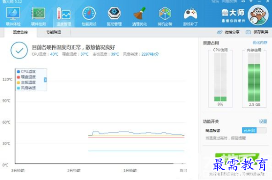Click the 硬盘温度 37℃ reading
The width and height of the screenshot is (272, 180).
tap(75, 54)
